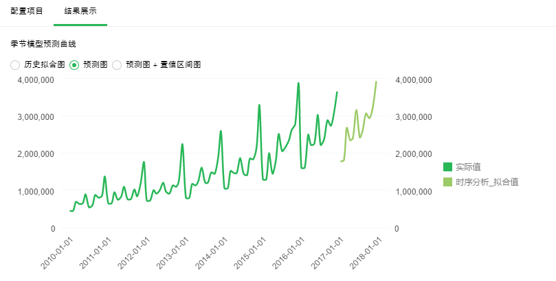Choose the 预测图 radio button
The height and width of the screenshot is (281, 556).
click(x=75, y=65)
